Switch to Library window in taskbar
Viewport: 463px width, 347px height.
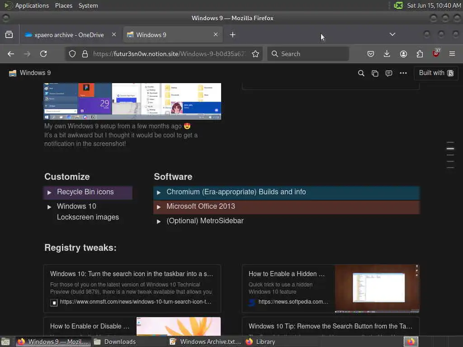pos(261,342)
